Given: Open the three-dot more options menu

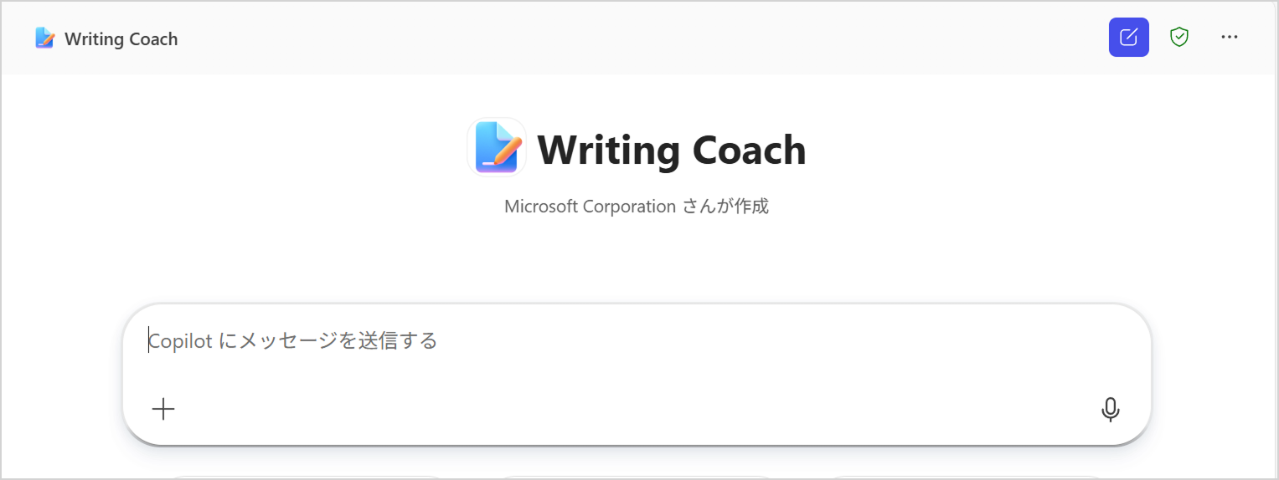Looking at the screenshot, I should pyautogui.click(x=1229, y=38).
